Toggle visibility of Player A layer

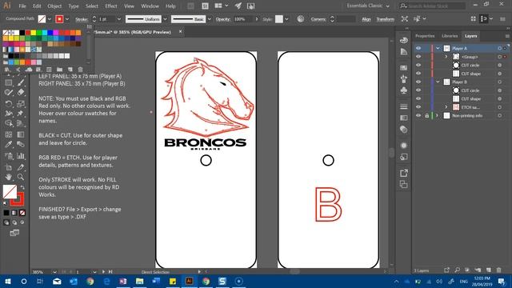(x=418, y=48)
